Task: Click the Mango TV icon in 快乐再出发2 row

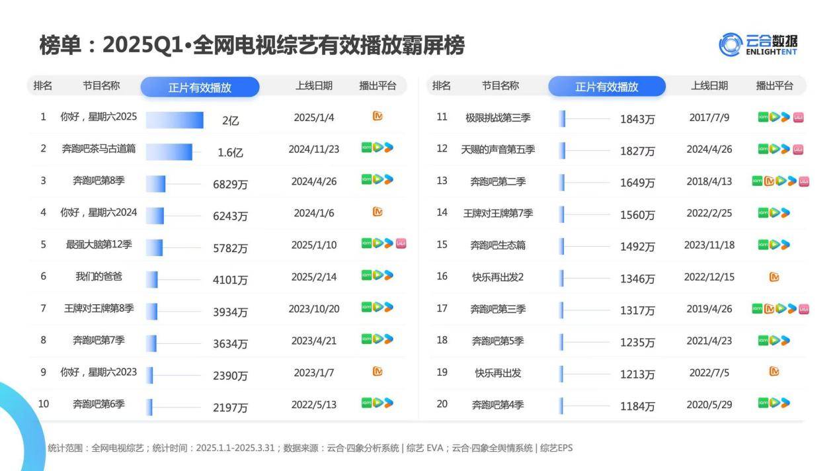Action: click(x=774, y=277)
